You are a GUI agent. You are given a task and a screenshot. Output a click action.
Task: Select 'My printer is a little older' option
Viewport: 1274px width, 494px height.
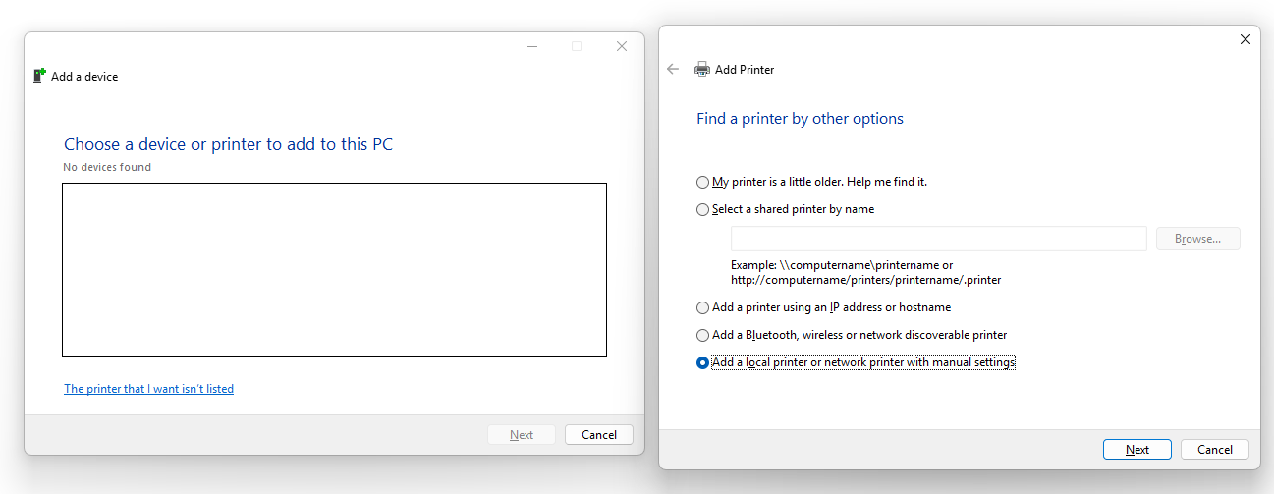pos(702,182)
